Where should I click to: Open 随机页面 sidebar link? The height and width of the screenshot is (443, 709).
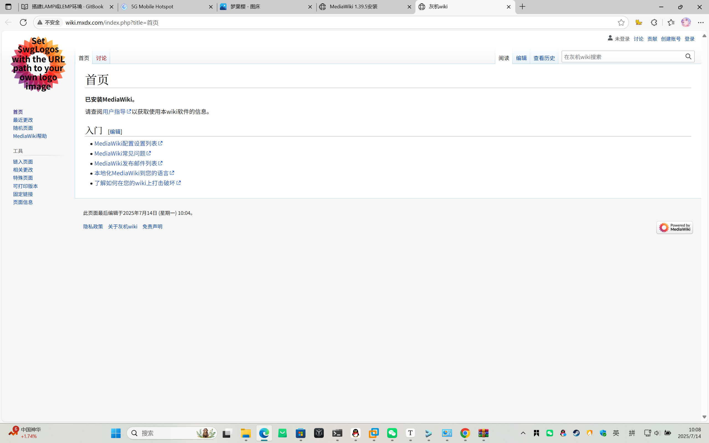click(23, 128)
